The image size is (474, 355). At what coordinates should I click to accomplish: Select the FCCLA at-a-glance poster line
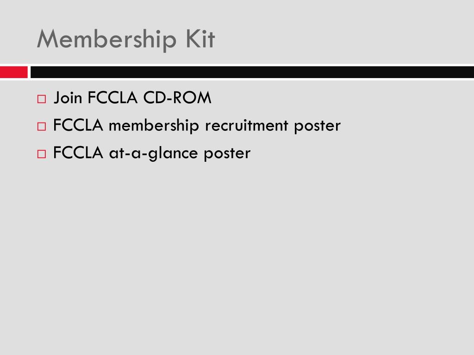pos(152,153)
